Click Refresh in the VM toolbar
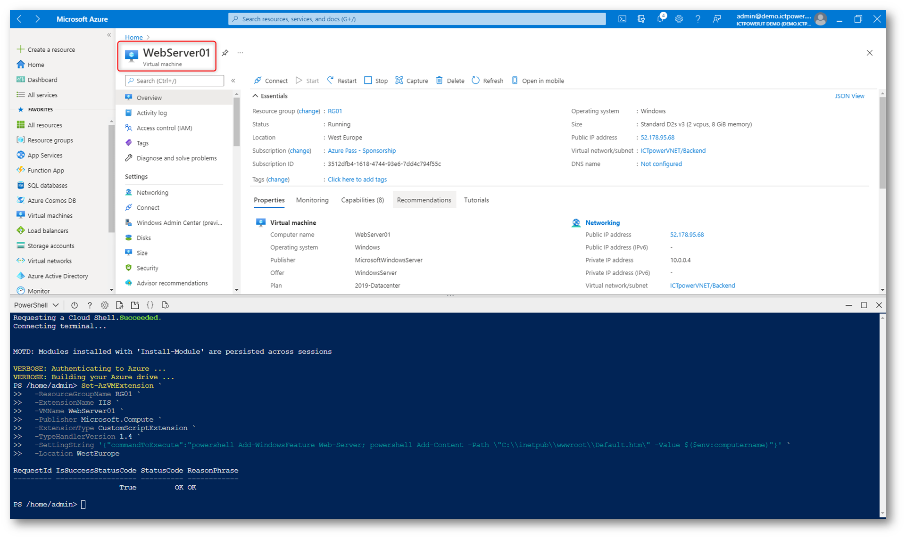This screenshot has height=539, width=906. coord(488,81)
